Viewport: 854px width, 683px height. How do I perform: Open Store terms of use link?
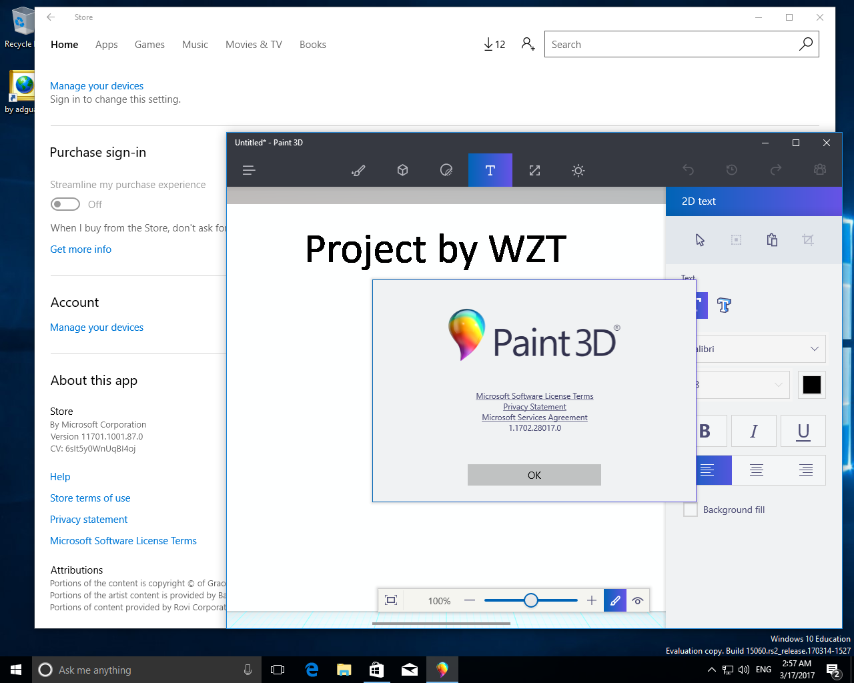90,498
